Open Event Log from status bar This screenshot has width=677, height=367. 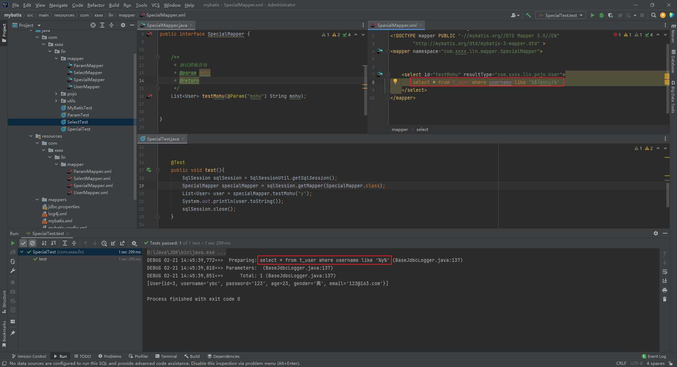click(654, 356)
